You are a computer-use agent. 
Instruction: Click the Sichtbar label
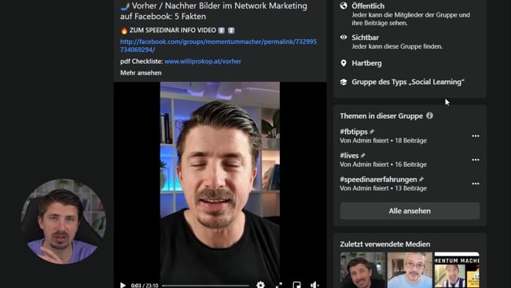[365, 38]
